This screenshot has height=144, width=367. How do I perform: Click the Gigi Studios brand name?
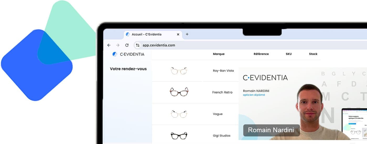tap(222, 136)
